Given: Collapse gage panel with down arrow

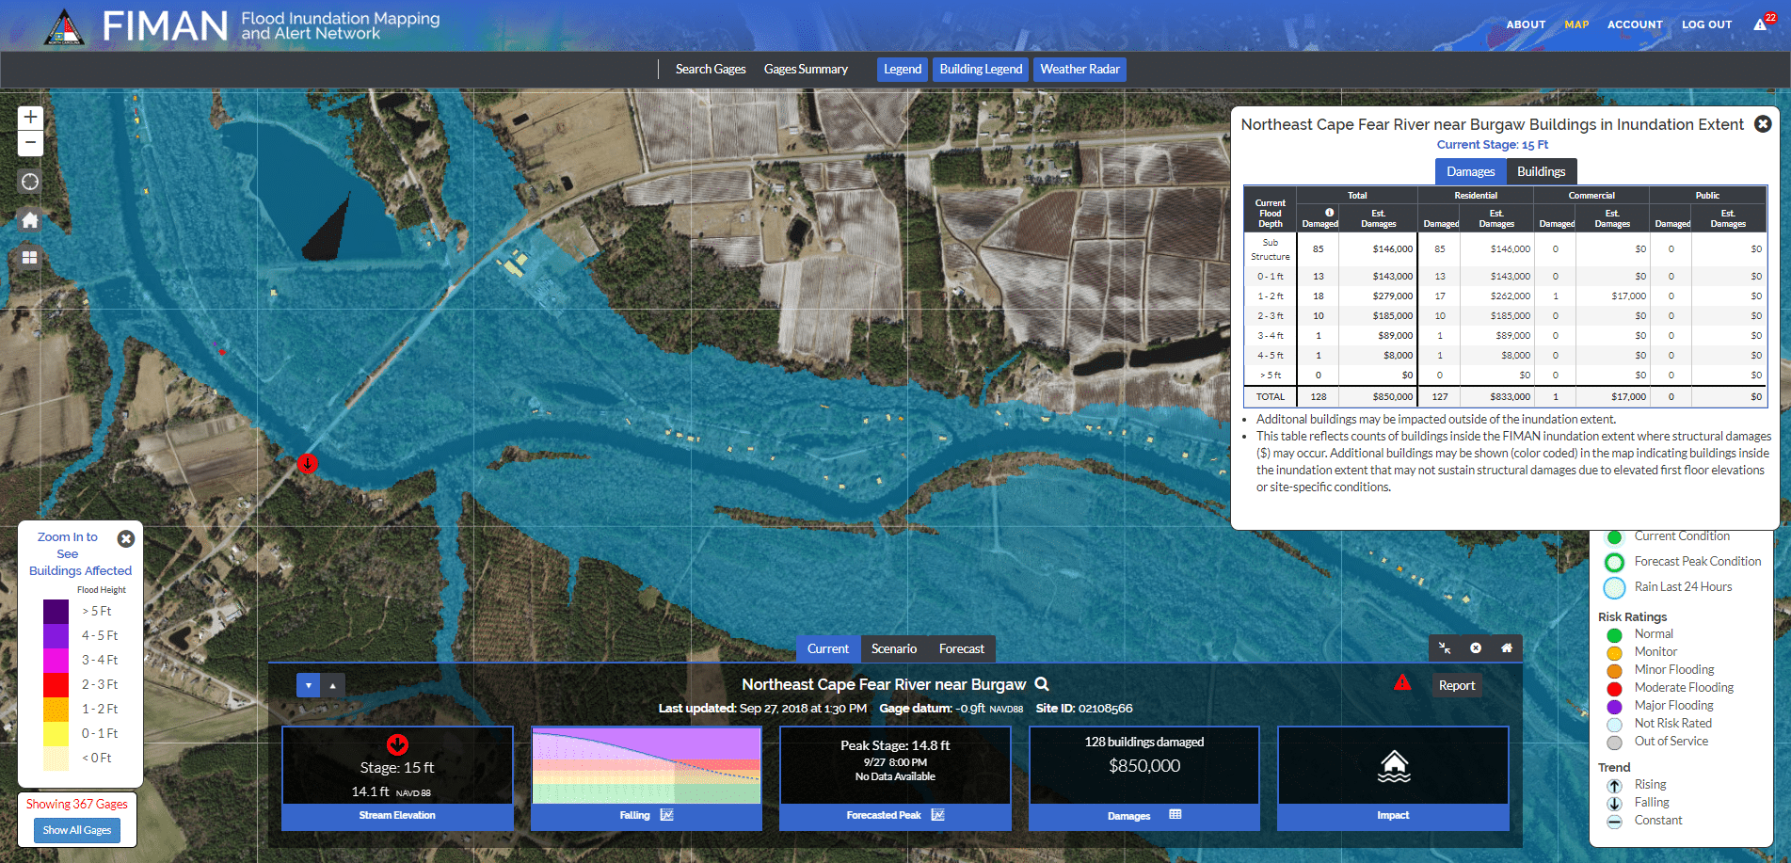Looking at the screenshot, I should (308, 685).
